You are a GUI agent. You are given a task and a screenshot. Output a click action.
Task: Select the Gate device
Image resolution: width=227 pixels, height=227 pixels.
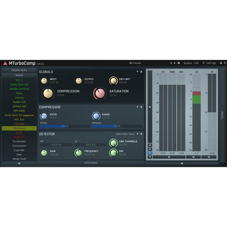19,155
